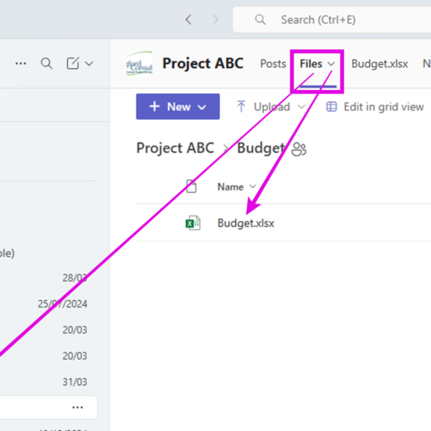This screenshot has height=431, width=431.
Task: Click the New button
Action: [178, 107]
